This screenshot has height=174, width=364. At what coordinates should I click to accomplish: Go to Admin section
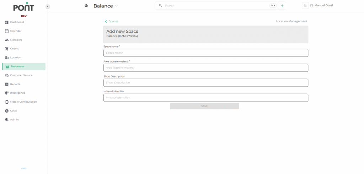[14, 120]
